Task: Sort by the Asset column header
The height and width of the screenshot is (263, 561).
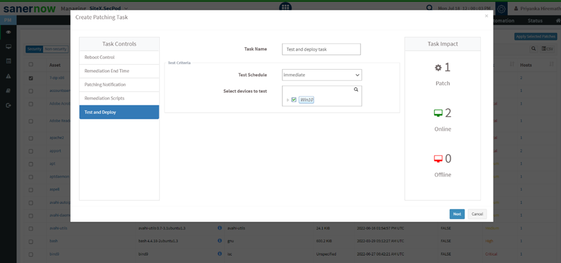Action: point(55,65)
